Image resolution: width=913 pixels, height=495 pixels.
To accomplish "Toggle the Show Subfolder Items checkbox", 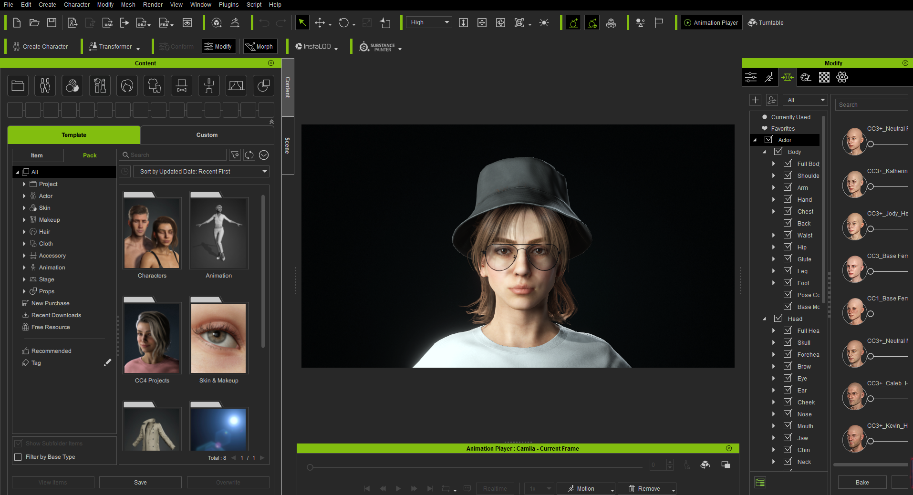I will coord(18,443).
